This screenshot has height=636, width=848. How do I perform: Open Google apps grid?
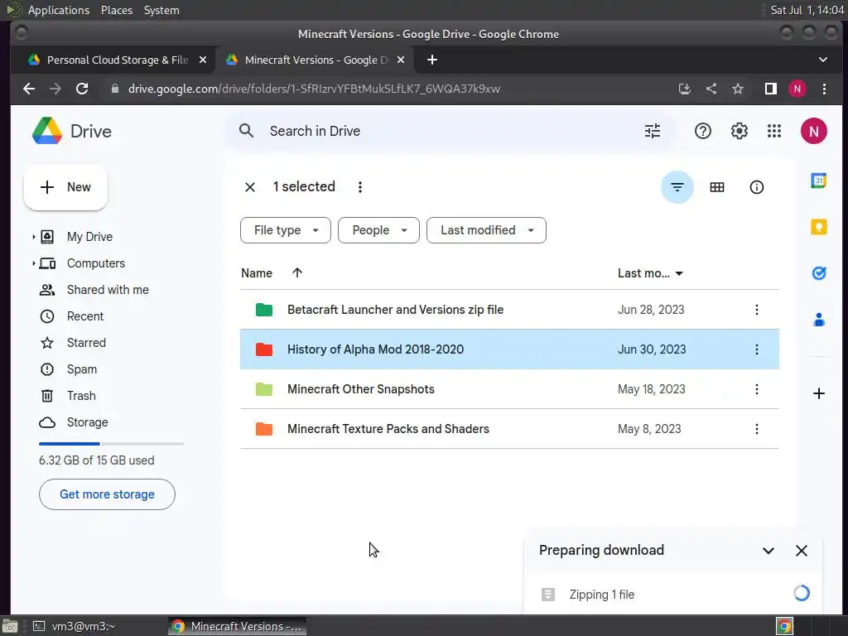tap(774, 131)
